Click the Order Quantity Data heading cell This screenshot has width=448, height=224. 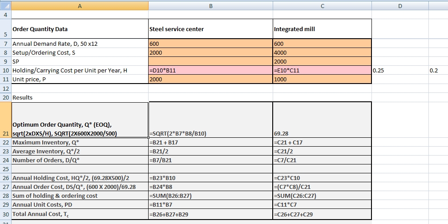[80, 29]
